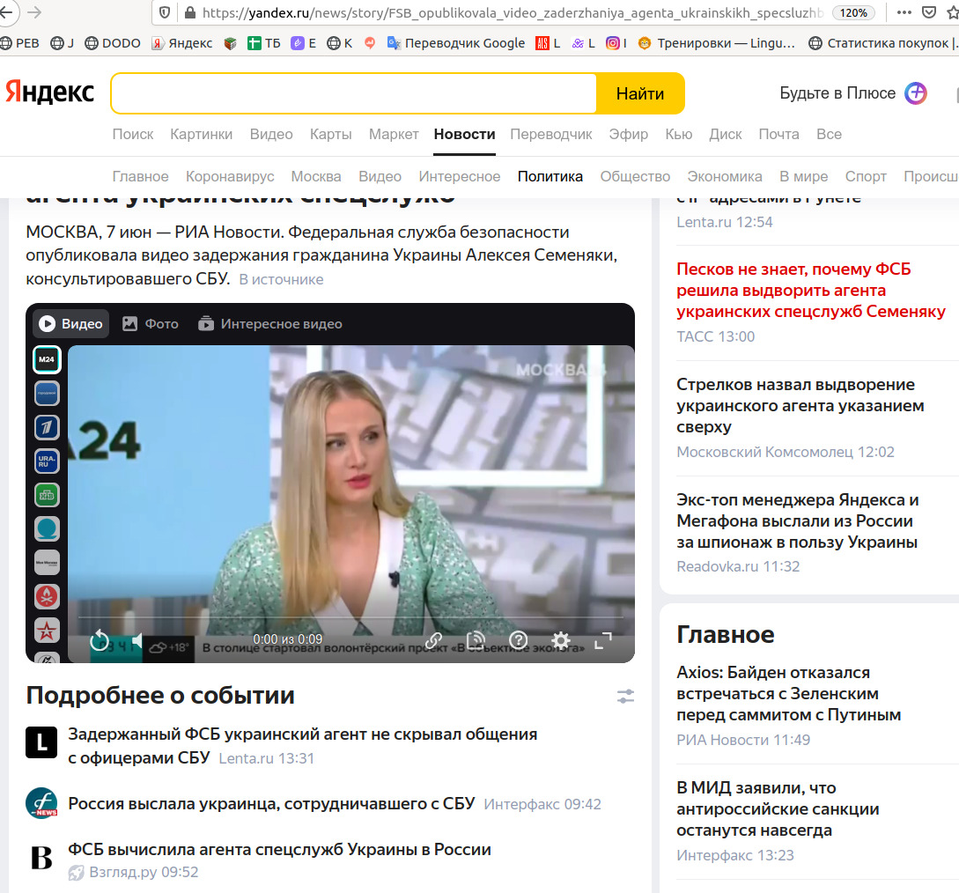The width and height of the screenshot is (959, 893).
Task: Select the red star Zvezda source icon
Action: [47, 631]
